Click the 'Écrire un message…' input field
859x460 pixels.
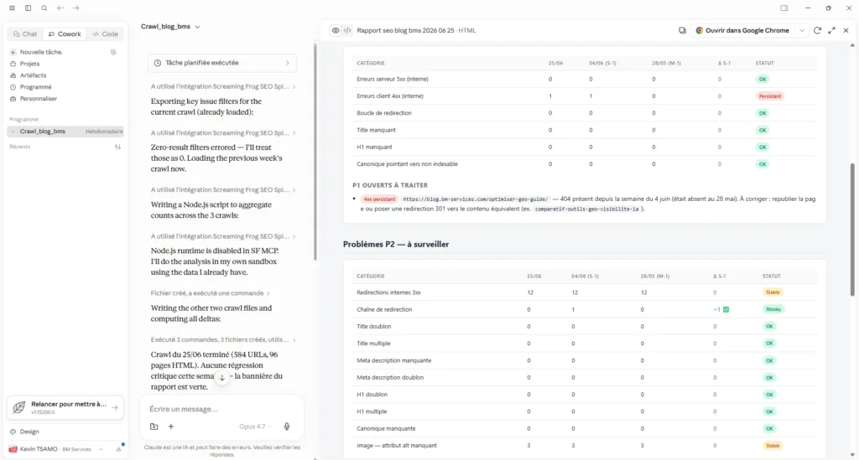pyautogui.click(x=221, y=409)
